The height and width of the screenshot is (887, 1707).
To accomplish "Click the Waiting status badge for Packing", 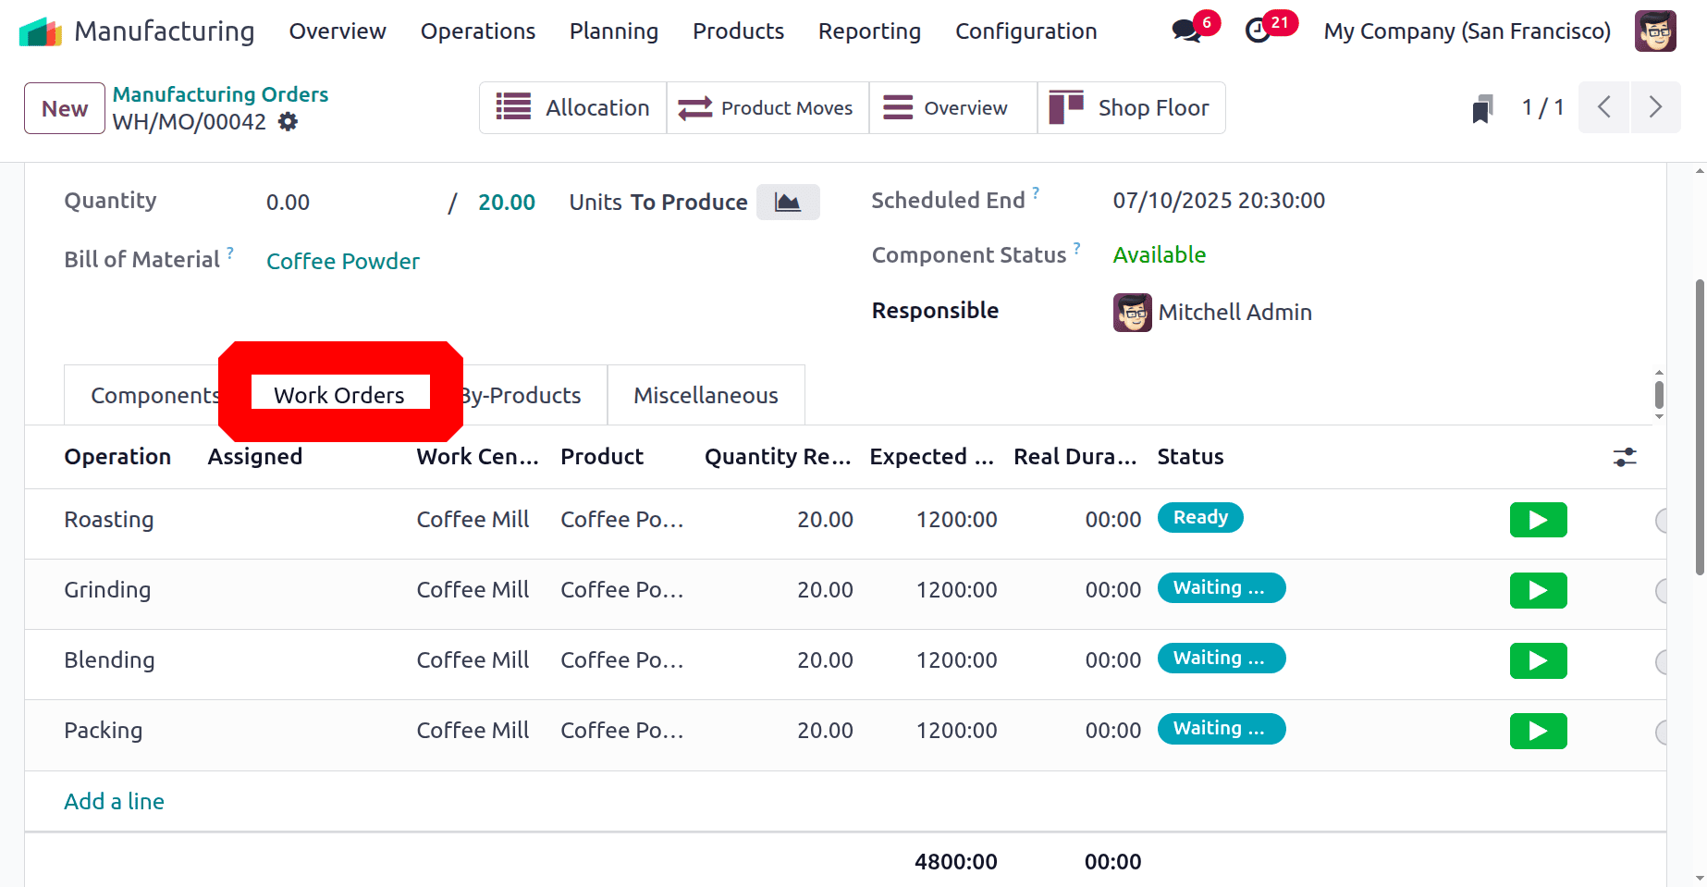I will pos(1221,728).
